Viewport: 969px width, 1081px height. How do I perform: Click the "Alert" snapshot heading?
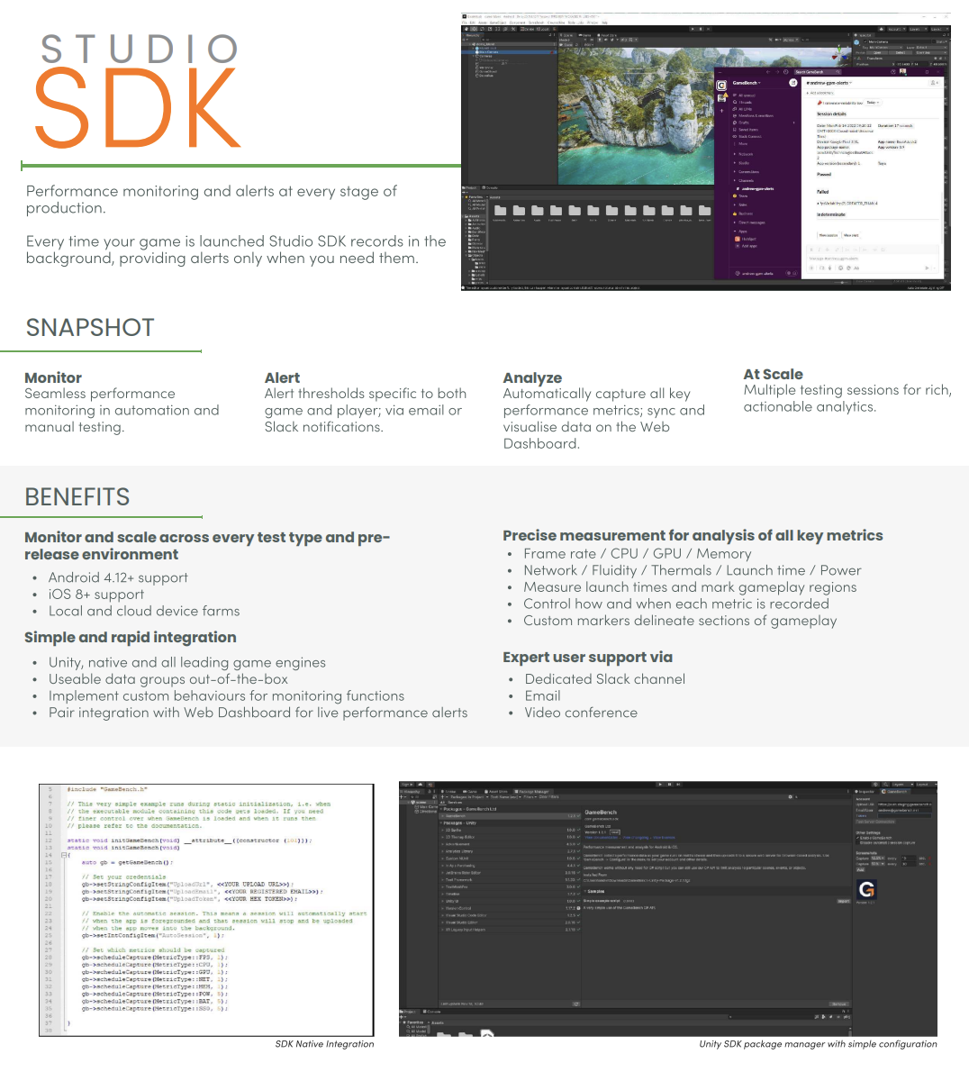[x=282, y=377]
